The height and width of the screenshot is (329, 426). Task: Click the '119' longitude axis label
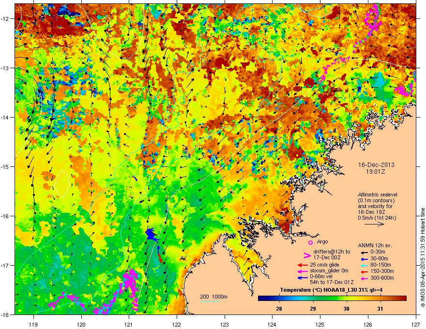pyautogui.click(x=33, y=324)
